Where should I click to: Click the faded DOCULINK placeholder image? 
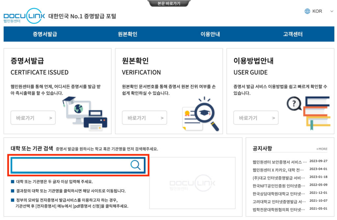click(192, 183)
